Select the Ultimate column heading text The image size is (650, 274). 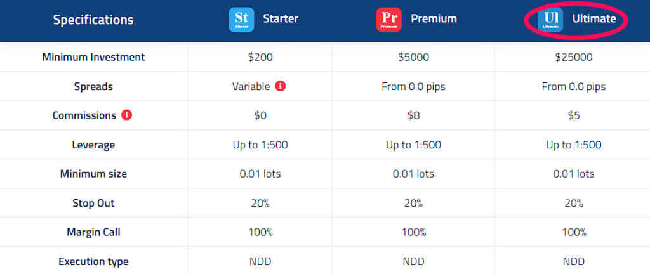594,18
